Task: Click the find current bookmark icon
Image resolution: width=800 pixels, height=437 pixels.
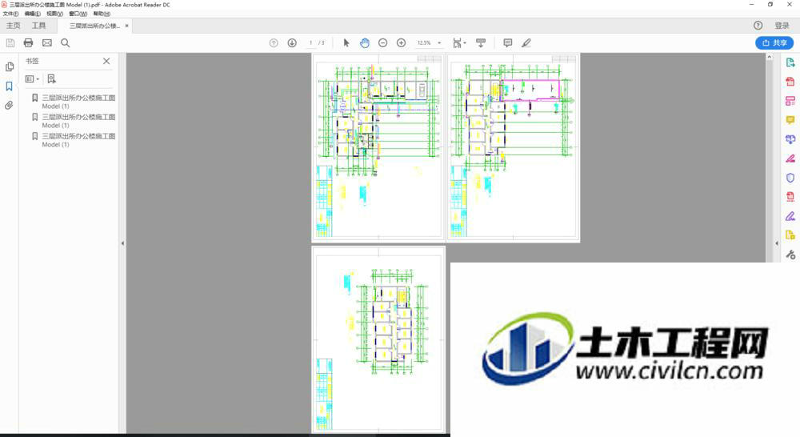Action: point(51,79)
